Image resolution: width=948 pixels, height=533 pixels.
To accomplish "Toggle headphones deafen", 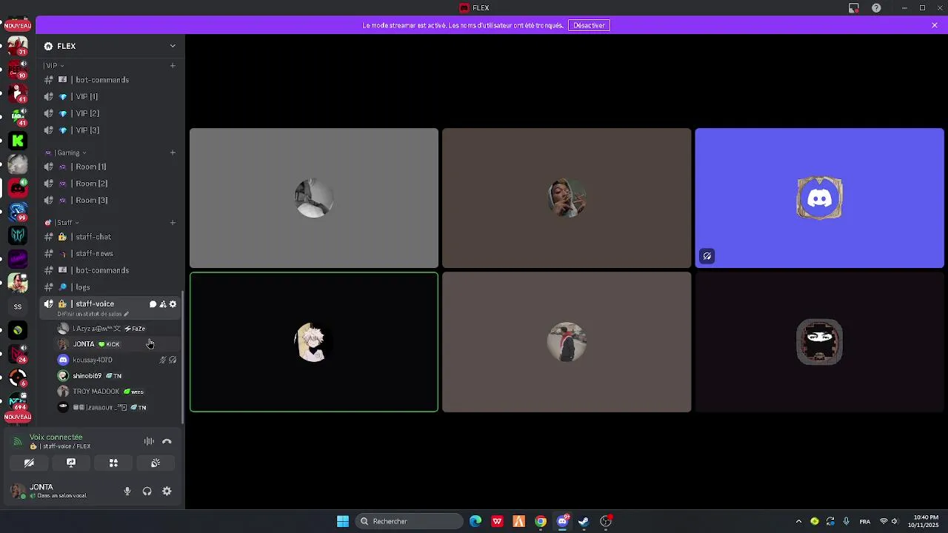I will (147, 491).
